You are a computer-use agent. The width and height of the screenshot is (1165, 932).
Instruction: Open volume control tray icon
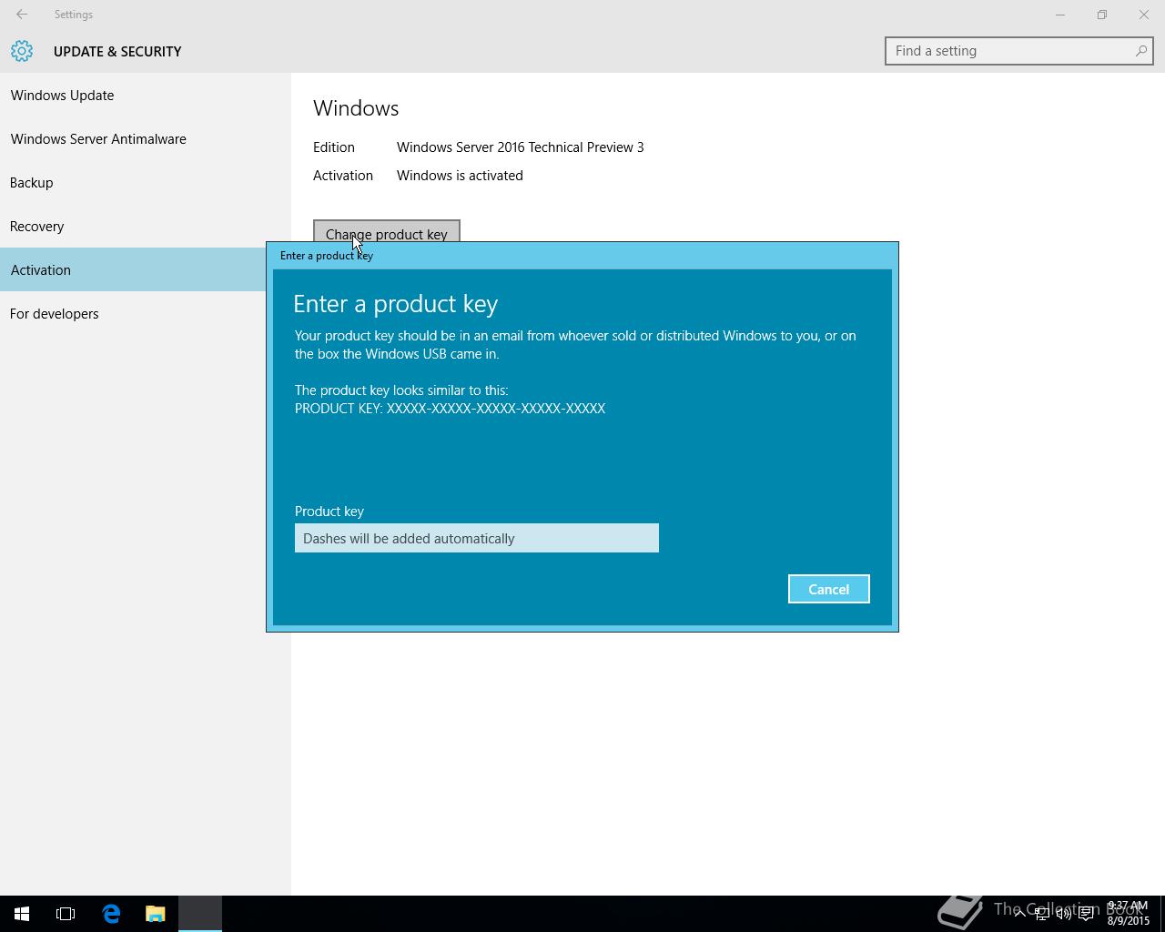click(x=1063, y=914)
